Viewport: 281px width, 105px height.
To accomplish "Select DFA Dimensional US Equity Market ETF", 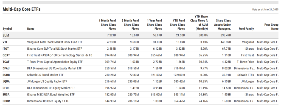I will tap(51, 88).
